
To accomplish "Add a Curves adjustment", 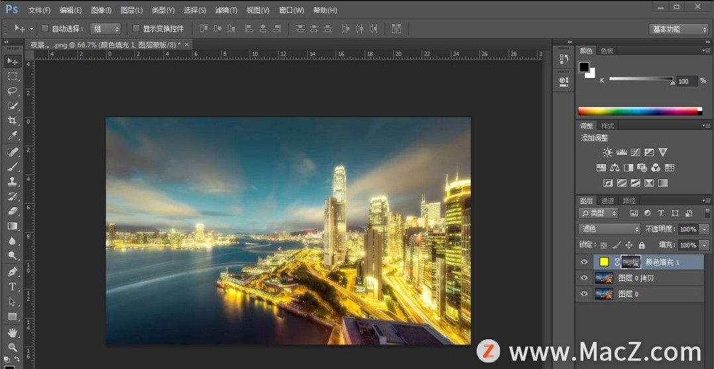I will [636, 152].
